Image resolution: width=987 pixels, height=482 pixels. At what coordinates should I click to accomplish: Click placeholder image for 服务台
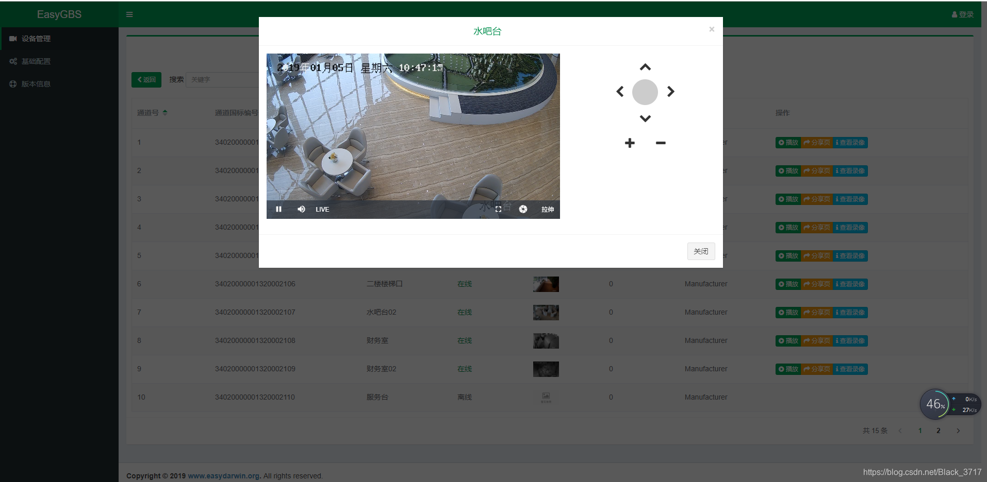coord(546,398)
